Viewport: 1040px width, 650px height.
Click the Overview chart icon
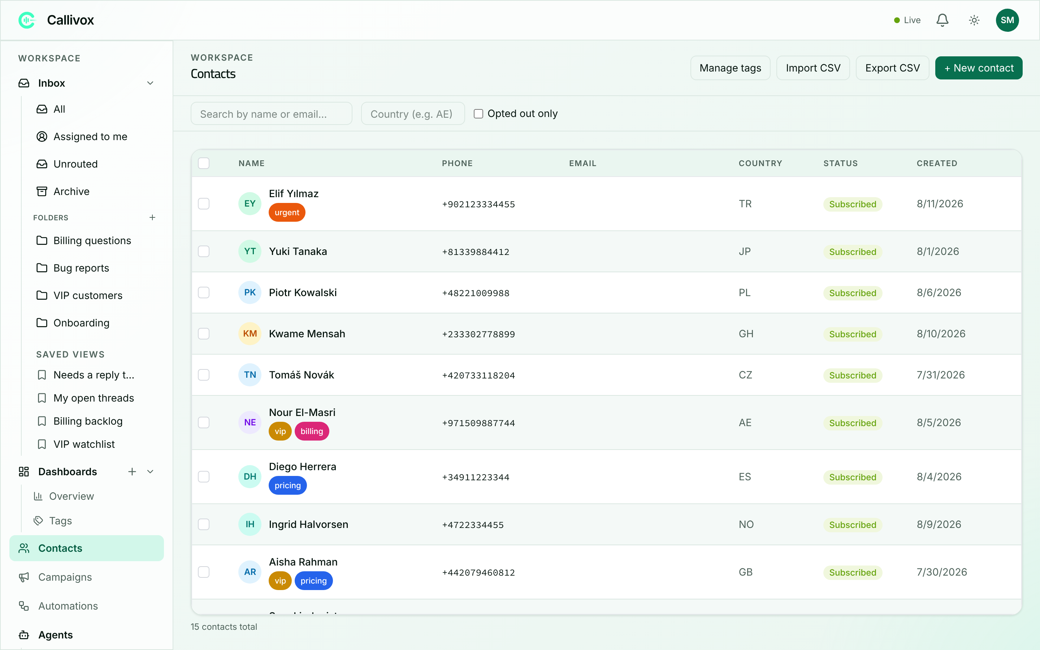pyautogui.click(x=38, y=496)
